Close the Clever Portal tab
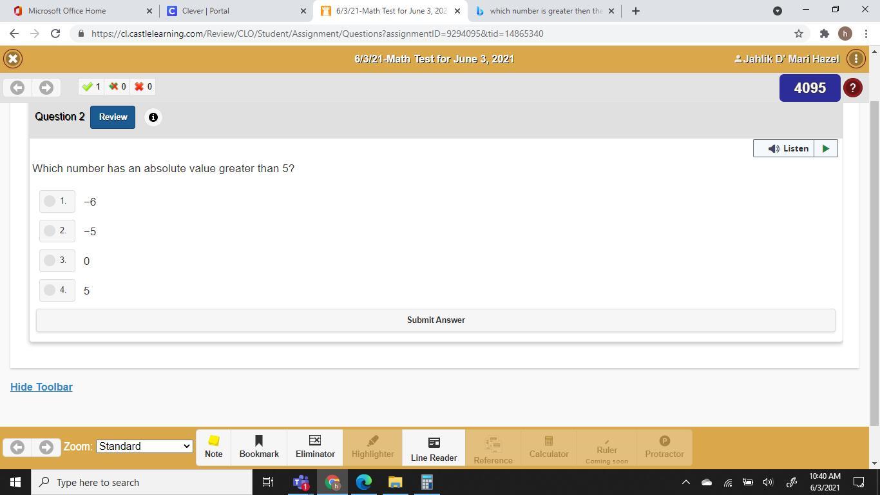The width and height of the screenshot is (880, 495). tap(303, 11)
